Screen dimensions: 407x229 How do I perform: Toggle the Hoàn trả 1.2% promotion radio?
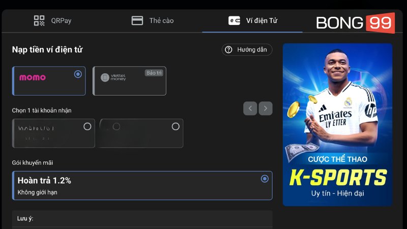[264, 179]
